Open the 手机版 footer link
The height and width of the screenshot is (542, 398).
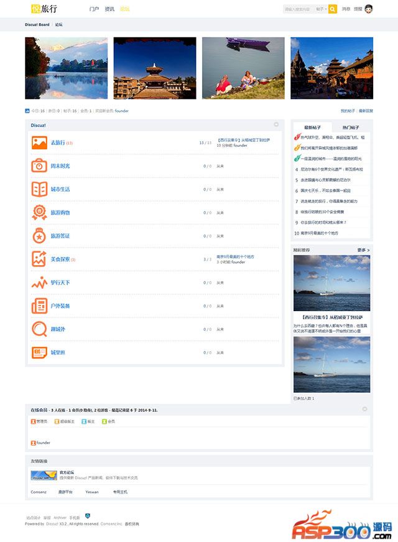(75, 518)
